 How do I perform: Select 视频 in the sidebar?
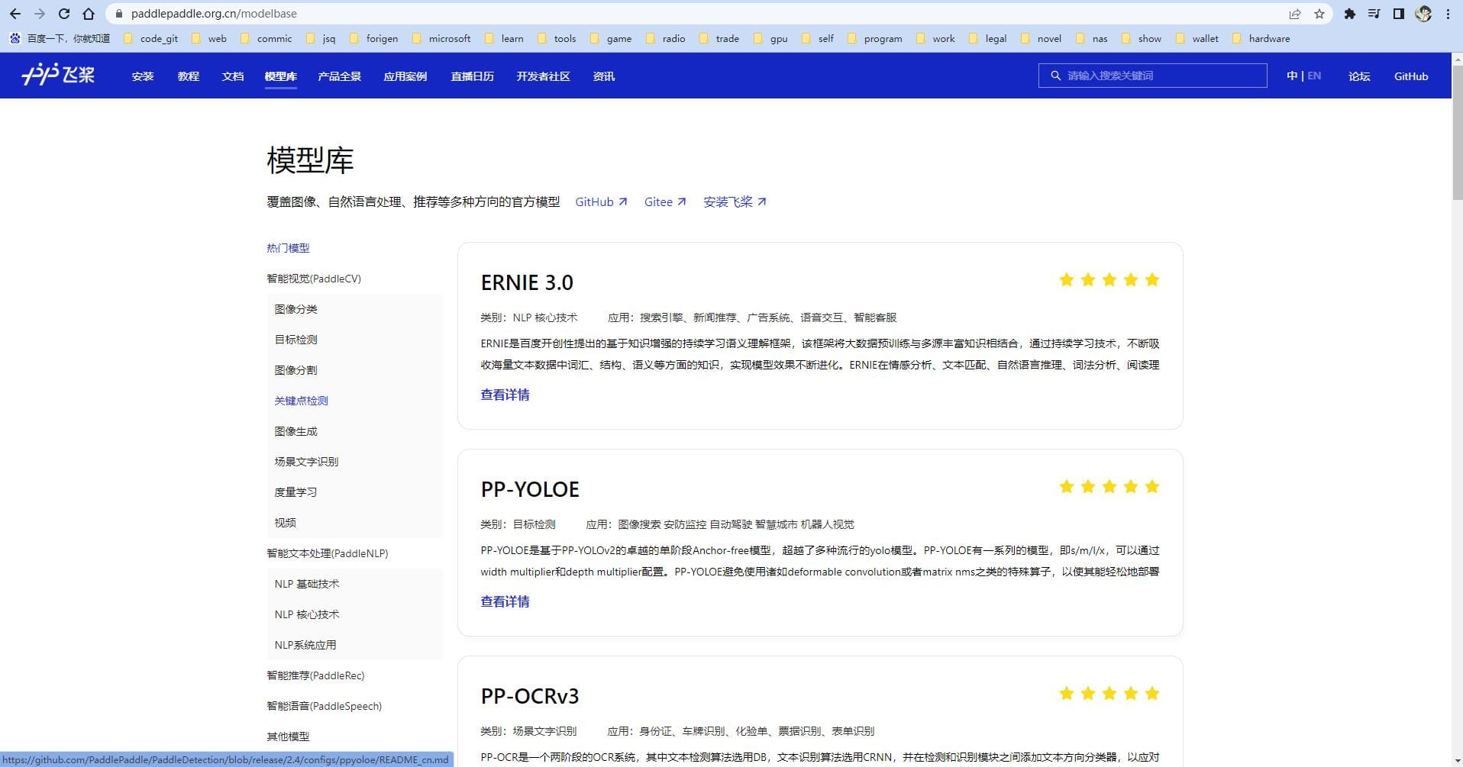coord(285,523)
